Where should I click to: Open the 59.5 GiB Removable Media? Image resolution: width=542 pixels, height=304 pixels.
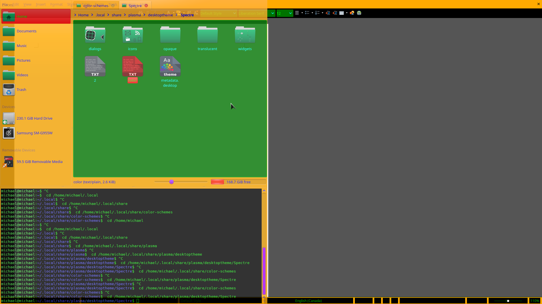click(x=36, y=162)
